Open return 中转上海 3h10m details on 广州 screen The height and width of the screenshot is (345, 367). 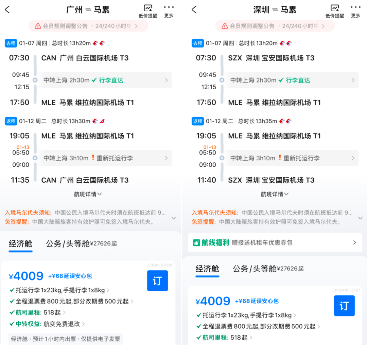[105, 158]
